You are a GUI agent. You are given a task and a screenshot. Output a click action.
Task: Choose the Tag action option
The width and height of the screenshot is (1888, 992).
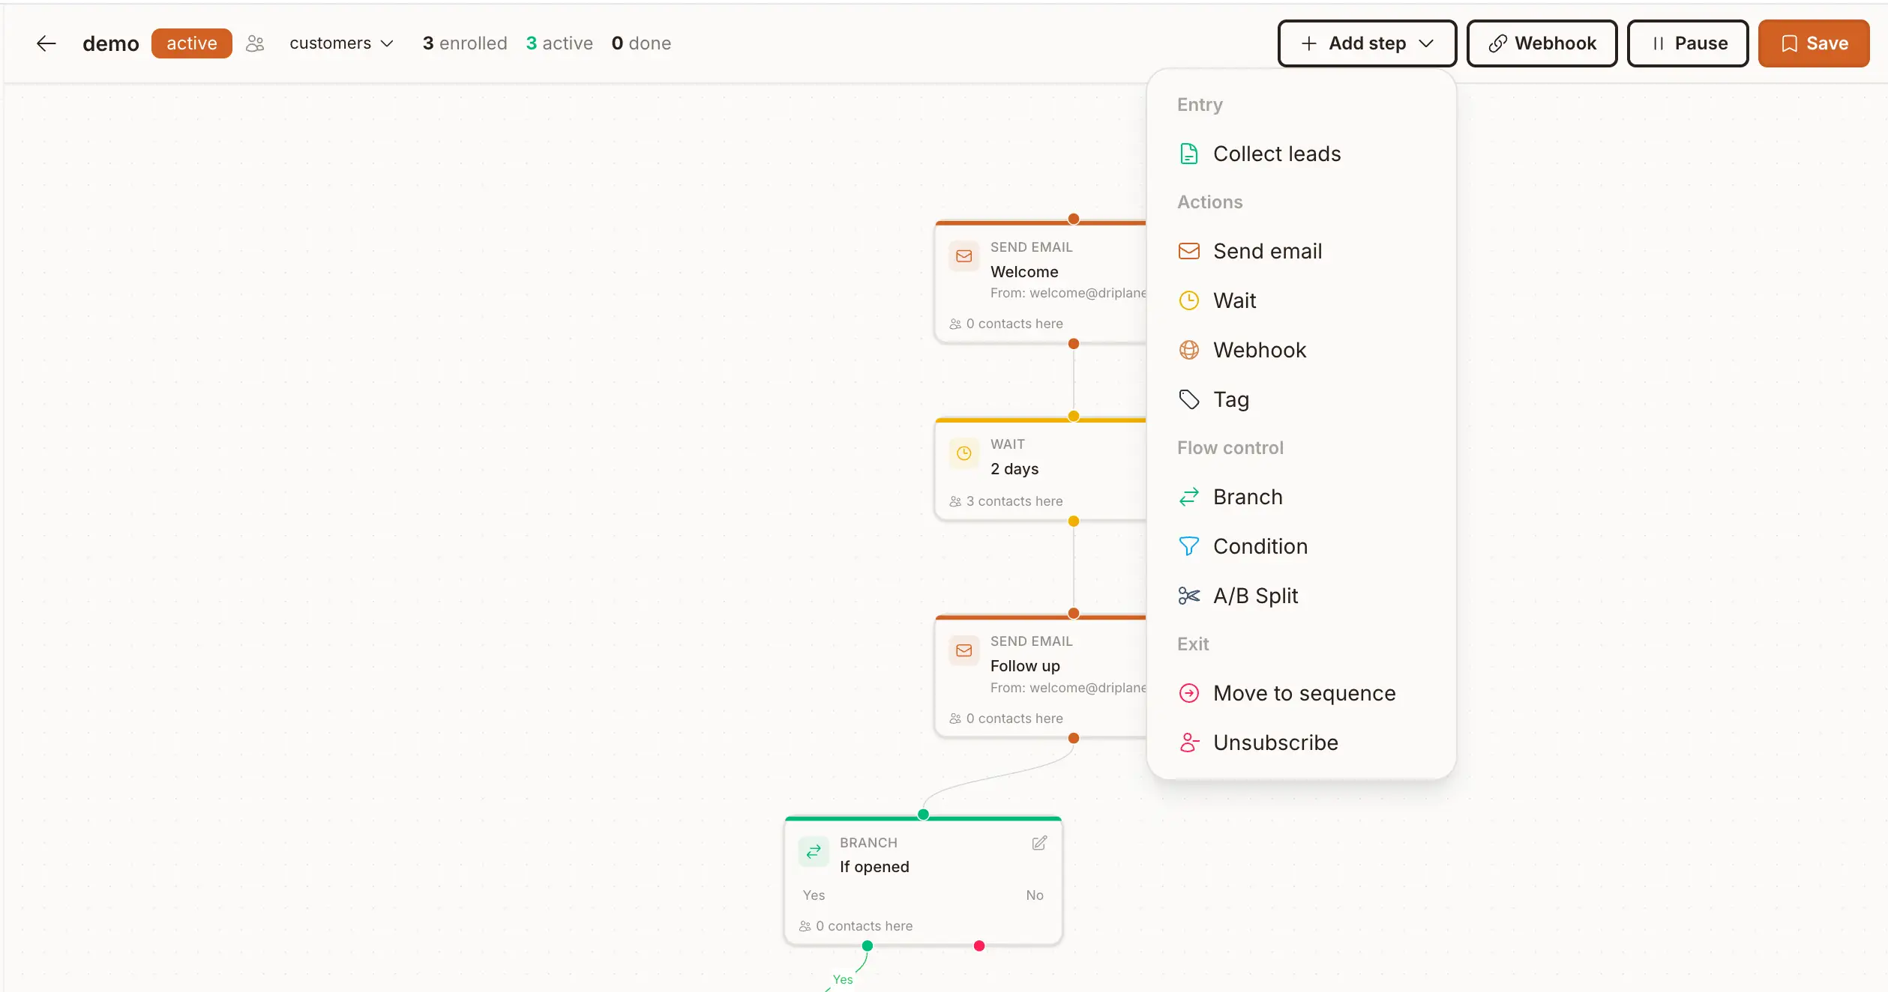point(1230,399)
